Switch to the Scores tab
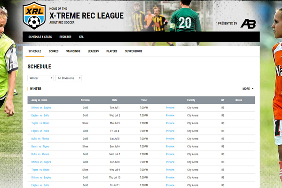Screen dimensions: 282x188 (x=54, y=51)
